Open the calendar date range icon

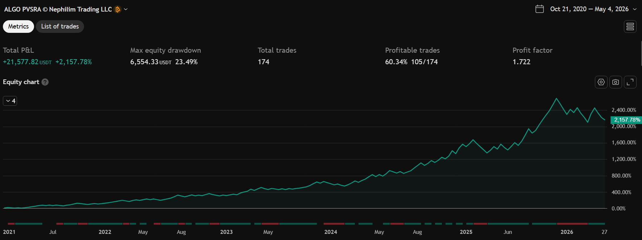[539, 9]
